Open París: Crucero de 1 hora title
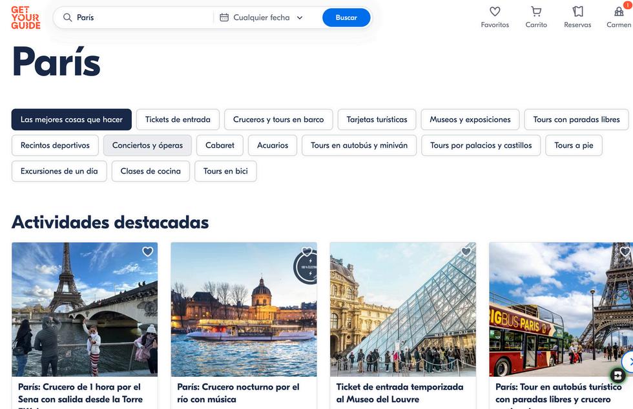Viewport: 633px width, 409px height. pos(80,395)
